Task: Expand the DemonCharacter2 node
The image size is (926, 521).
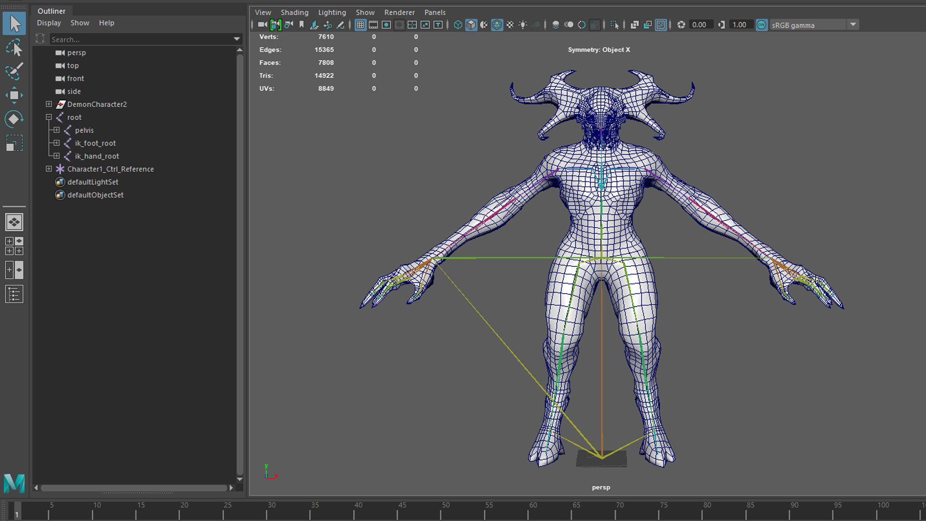Action: [49, 104]
